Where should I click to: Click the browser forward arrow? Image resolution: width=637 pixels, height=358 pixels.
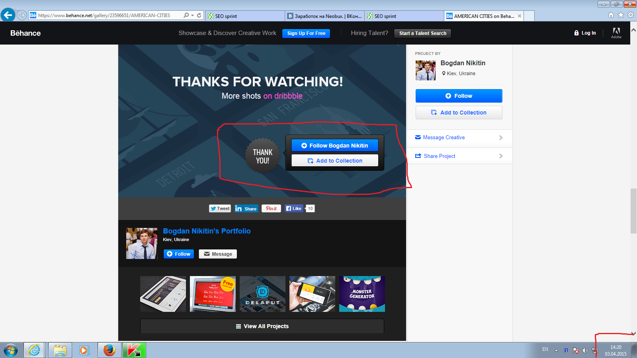(x=22, y=16)
